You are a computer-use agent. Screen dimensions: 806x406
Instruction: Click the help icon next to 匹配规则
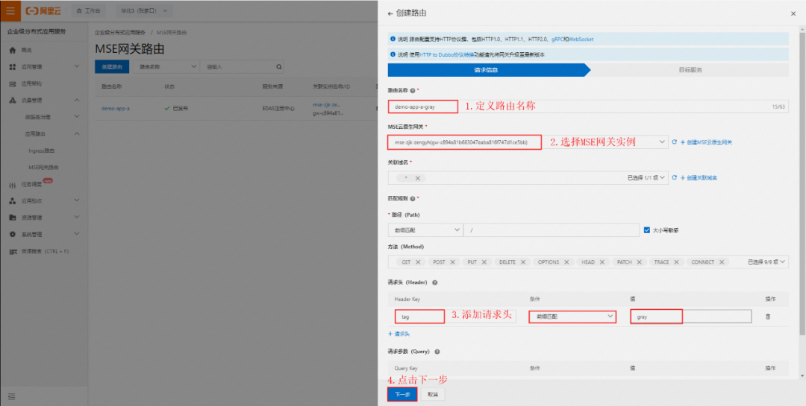(413, 198)
